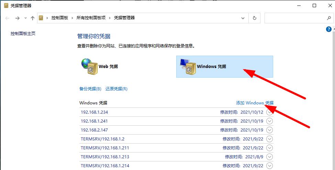Click the back navigation arrow
This screenshot has width=335, height=170.
click(8, 18)
